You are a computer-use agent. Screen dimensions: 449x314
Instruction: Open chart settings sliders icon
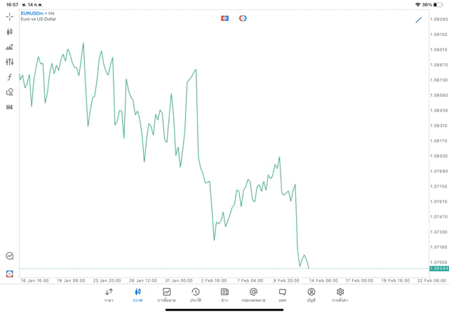pyautogui.click(x=10, y=62)
